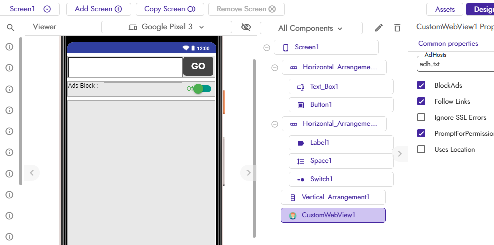The image size is (494, 245).
Task: Check the Uses Location checkbox
Action: pos(421,149)
